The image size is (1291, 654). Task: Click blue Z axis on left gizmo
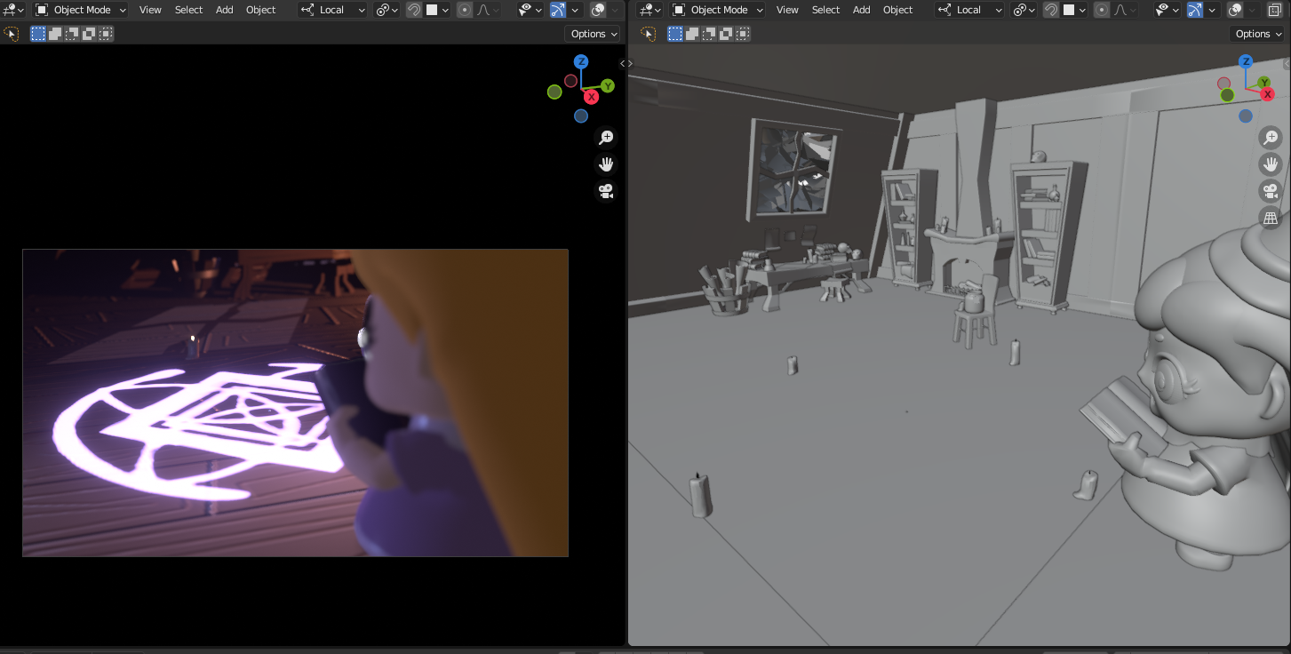click(581, 61)
